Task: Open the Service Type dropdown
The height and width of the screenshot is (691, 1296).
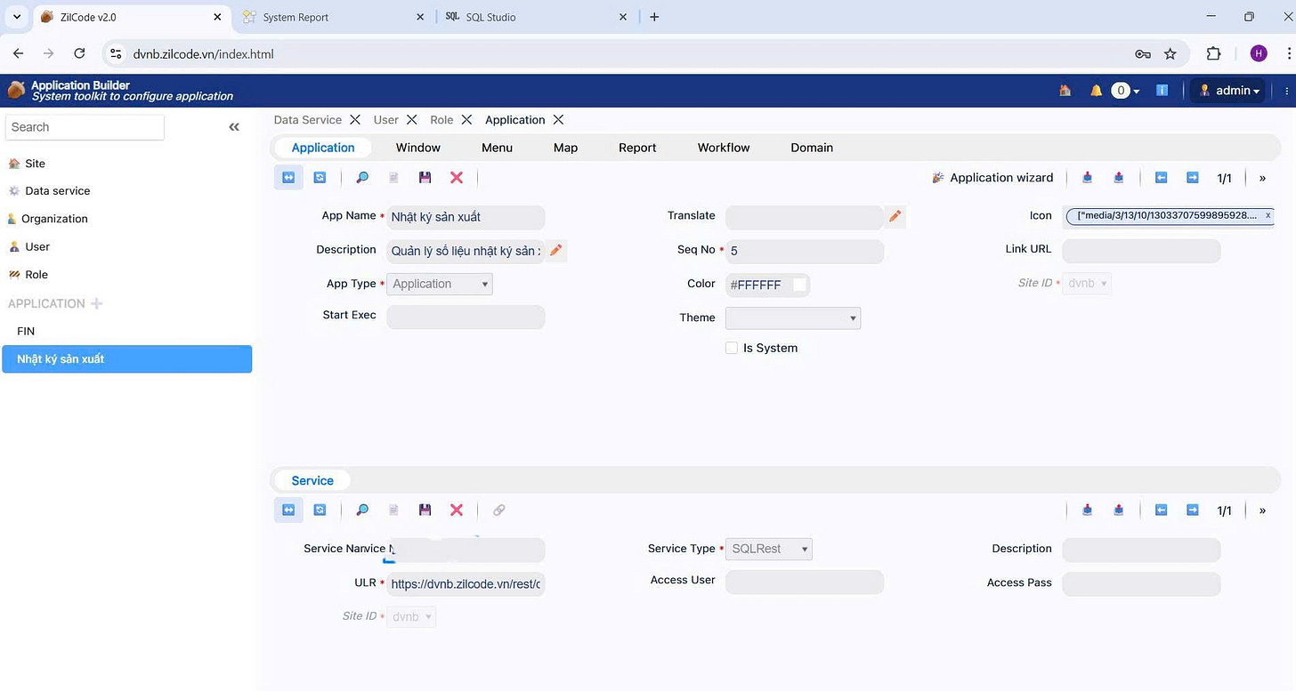Action: point(769,549)
